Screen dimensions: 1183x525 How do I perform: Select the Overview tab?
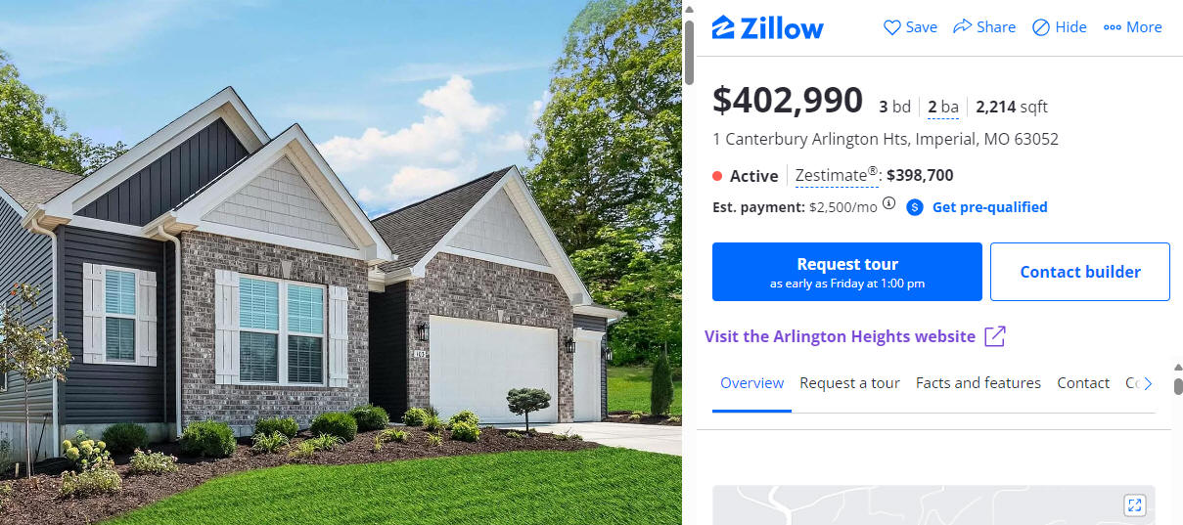pyautogui.click(x=751, y=383)
